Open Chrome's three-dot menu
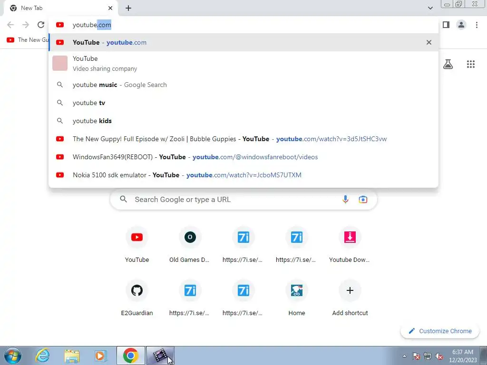Image resolution: width=487 pixels, height=365 pixels. click(x=477, y=25)
